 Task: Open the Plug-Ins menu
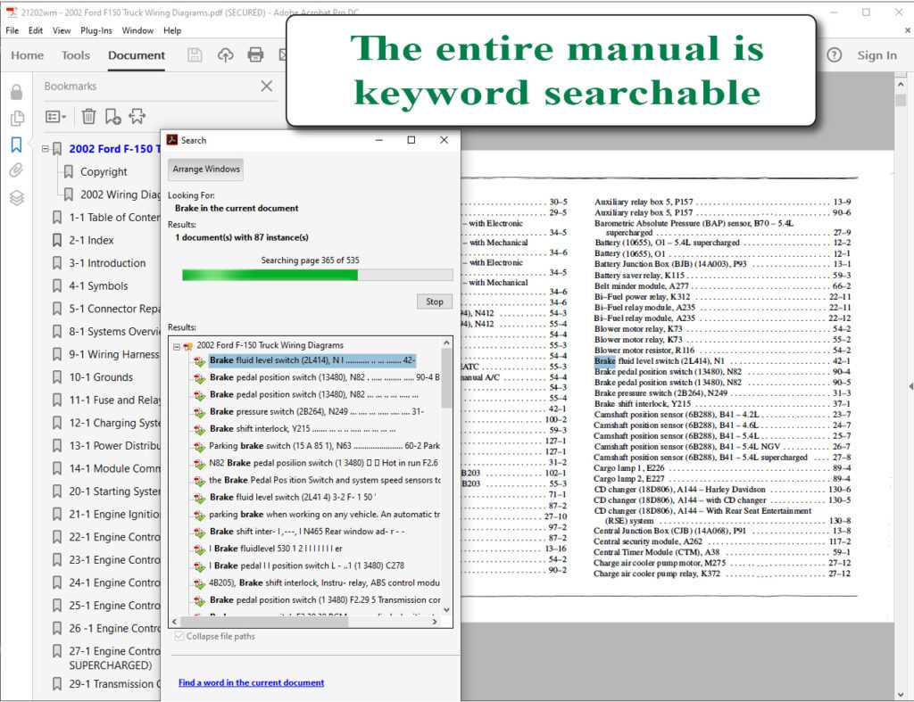[96, 30]
